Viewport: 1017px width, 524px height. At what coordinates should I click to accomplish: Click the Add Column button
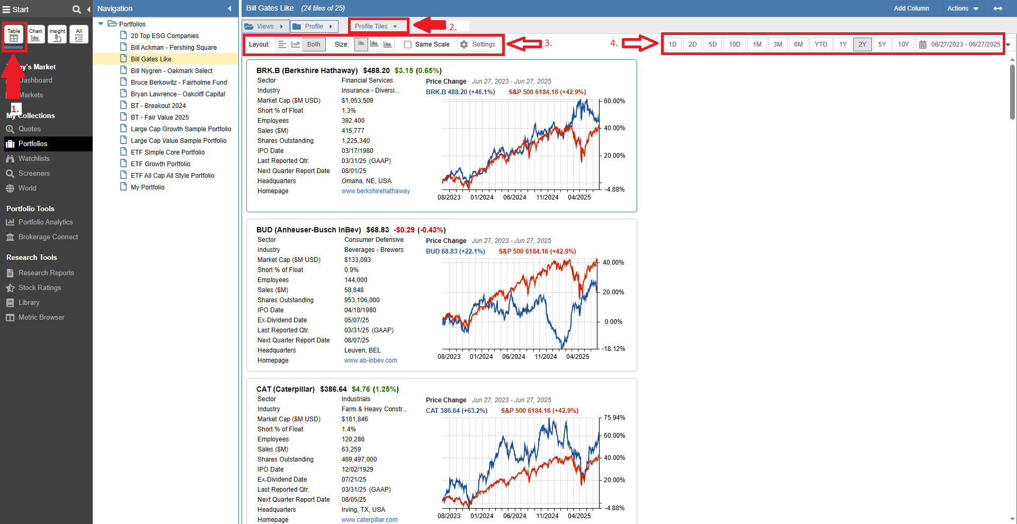911,8
